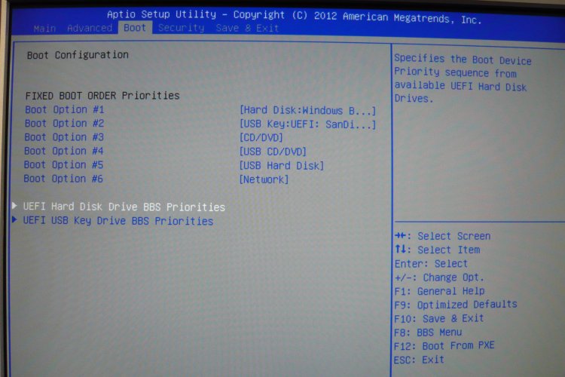Change Boot Option #4 USB CD/DVD value

[273, 152]
